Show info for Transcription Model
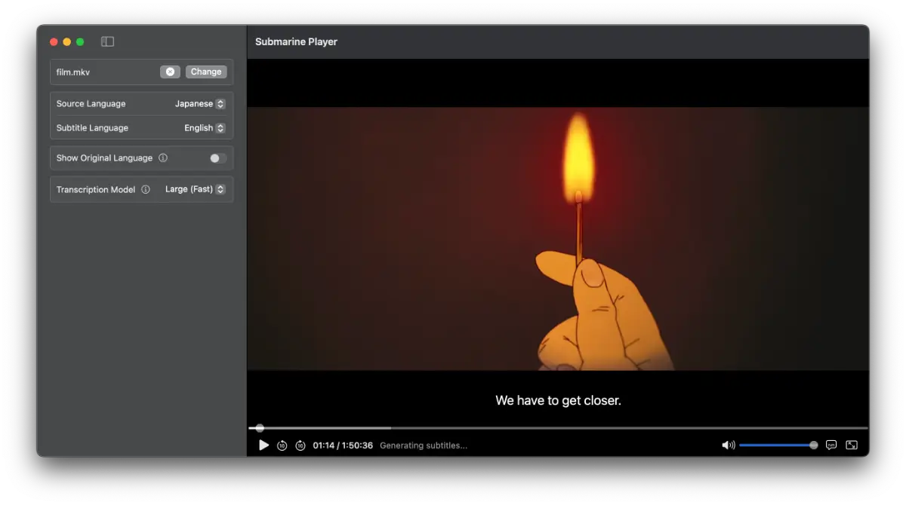The image size is (906, 505). coord(146,190)
